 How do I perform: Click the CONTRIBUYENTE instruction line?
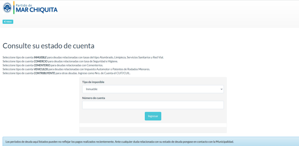pyautogui.click(x=67, y=73)
